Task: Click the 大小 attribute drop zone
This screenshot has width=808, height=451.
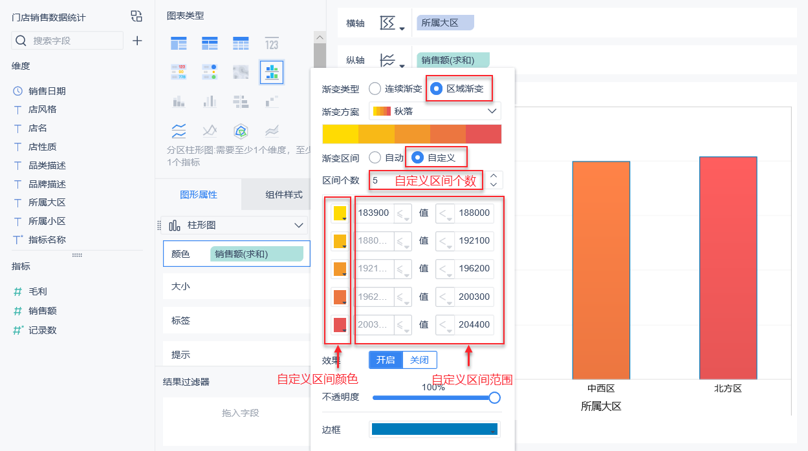Action: (236, 286)
